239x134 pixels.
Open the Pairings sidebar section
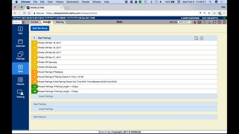pyautogui.click(x=21, y=56)
